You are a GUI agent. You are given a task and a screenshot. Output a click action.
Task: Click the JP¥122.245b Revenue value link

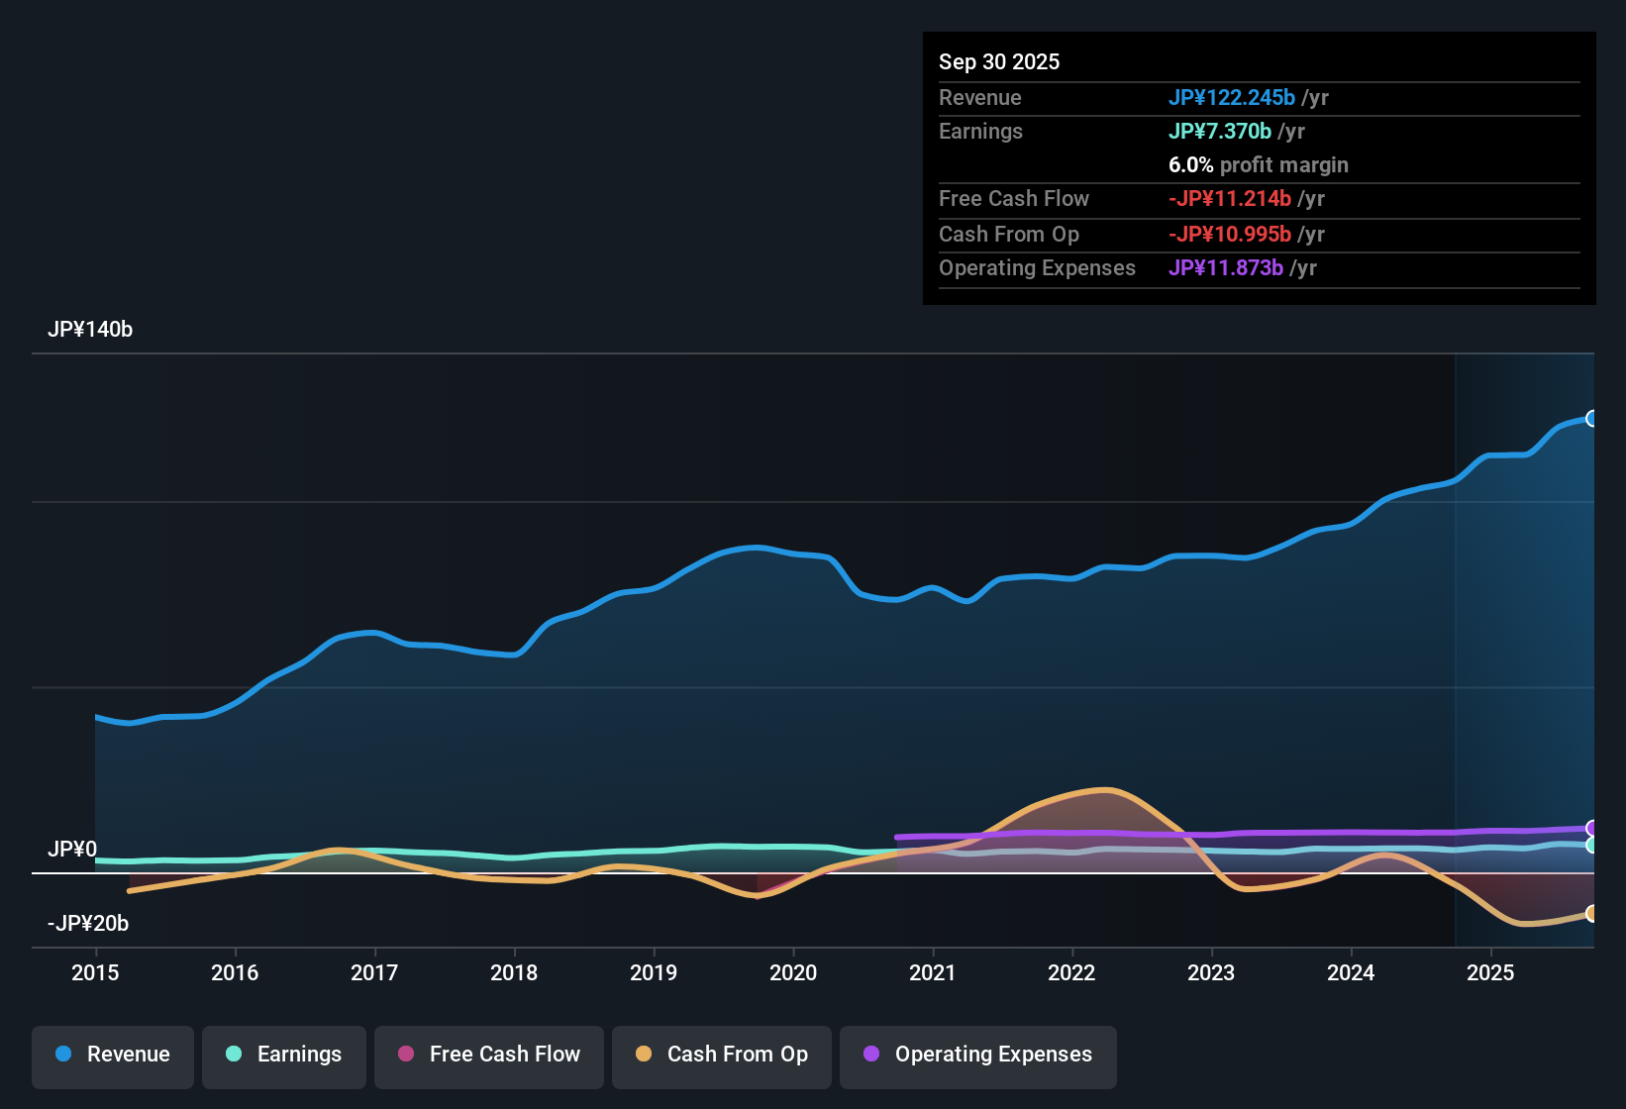(1233, 98)
